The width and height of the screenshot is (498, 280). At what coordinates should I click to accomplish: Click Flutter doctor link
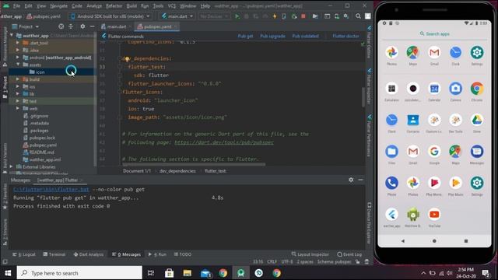(345, 37)
